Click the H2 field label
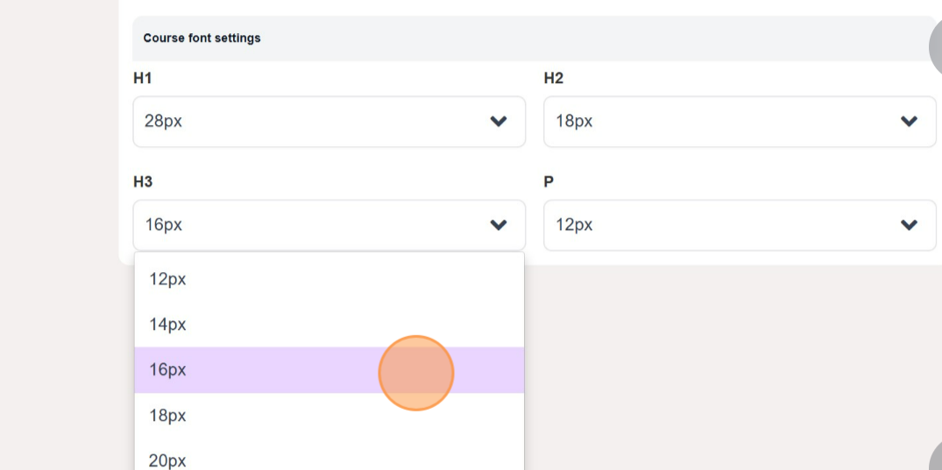 pyautogui.click(x=554, y=79)
